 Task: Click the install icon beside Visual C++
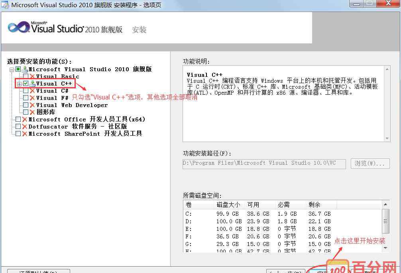(x=32, y=83)
